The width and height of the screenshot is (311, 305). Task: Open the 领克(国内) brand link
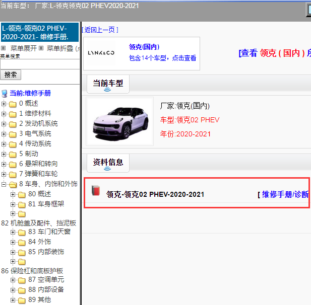[144, 47]
